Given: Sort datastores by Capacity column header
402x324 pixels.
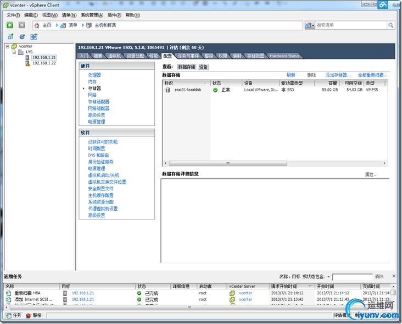Looking at the screenshot, I should [x=327, y=83].
